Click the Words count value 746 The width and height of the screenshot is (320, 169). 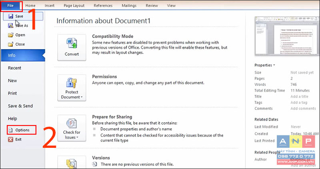point(294,84)
